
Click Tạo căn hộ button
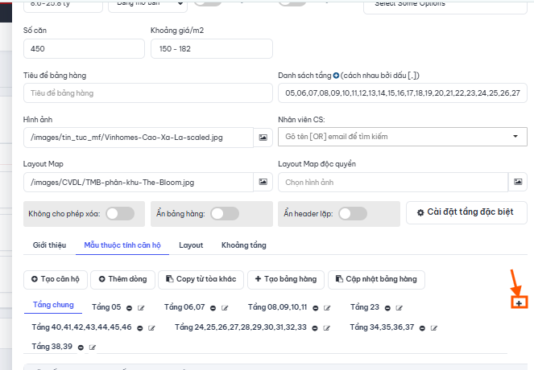click(56, 280)
